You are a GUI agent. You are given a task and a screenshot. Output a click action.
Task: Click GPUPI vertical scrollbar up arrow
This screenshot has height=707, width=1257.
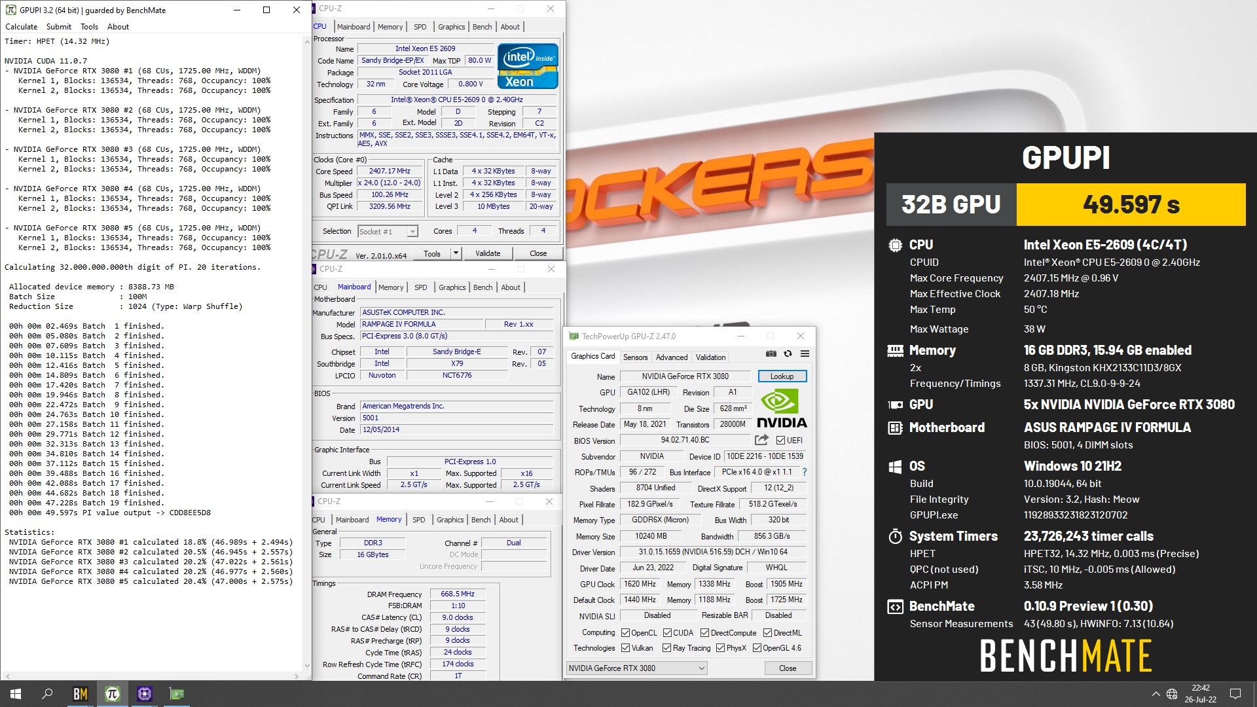(307, 41)
